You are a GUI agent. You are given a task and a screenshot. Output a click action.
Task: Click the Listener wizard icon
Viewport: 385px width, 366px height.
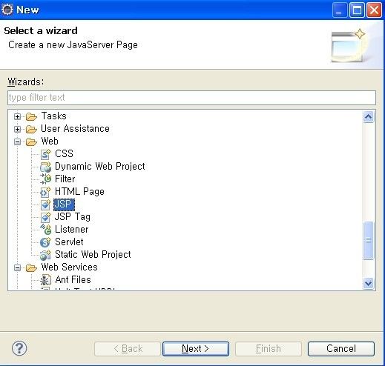click(x=45, y=230)
